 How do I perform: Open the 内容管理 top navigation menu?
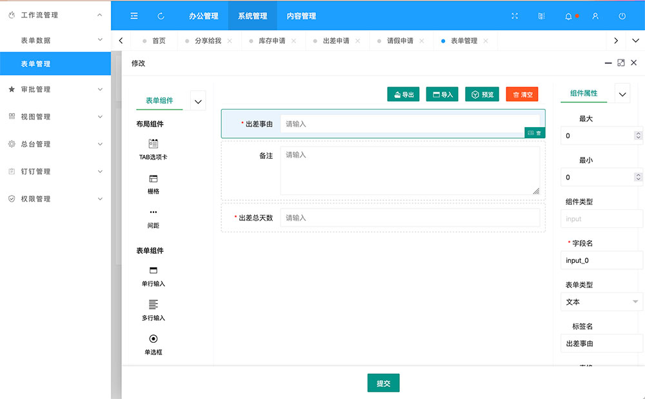[301, 16]
